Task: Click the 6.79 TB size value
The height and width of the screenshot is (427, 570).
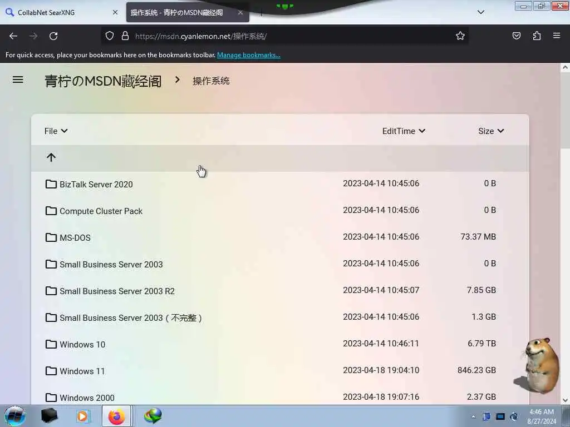Action: click(481, 344)
